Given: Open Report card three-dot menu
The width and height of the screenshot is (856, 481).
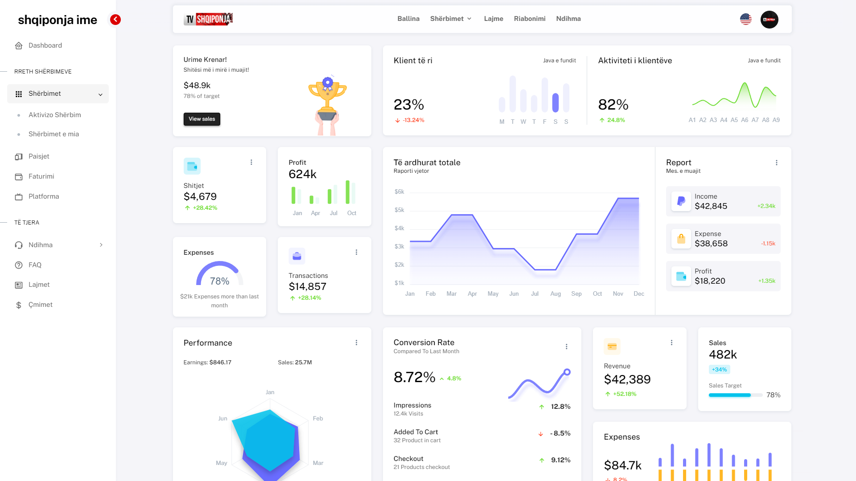Looking at the screenshot, I should (776, 163).
